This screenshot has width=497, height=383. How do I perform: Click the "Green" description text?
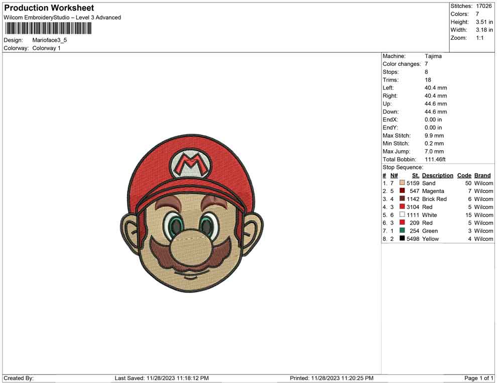430,231
